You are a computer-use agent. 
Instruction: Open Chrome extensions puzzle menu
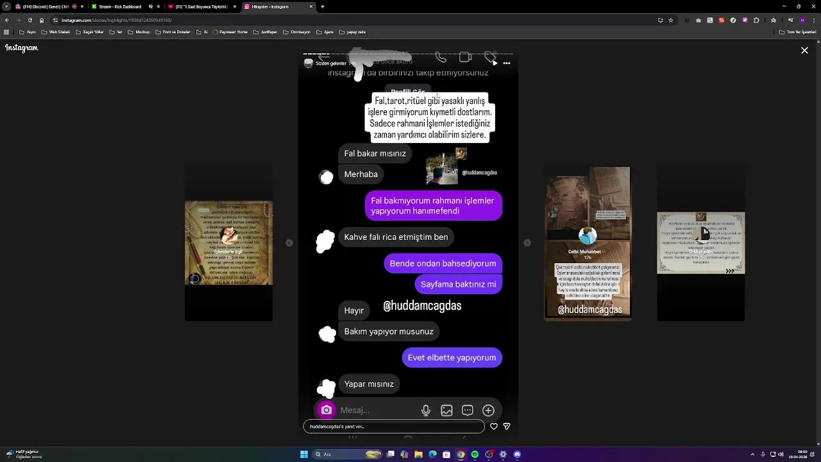click(756, 20)
